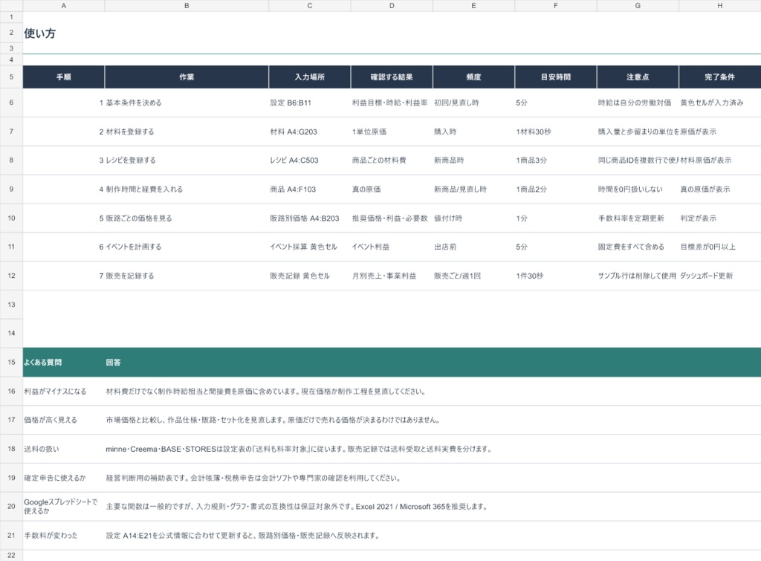
Task: Click cell '出店前'
Action: (473, 247)
